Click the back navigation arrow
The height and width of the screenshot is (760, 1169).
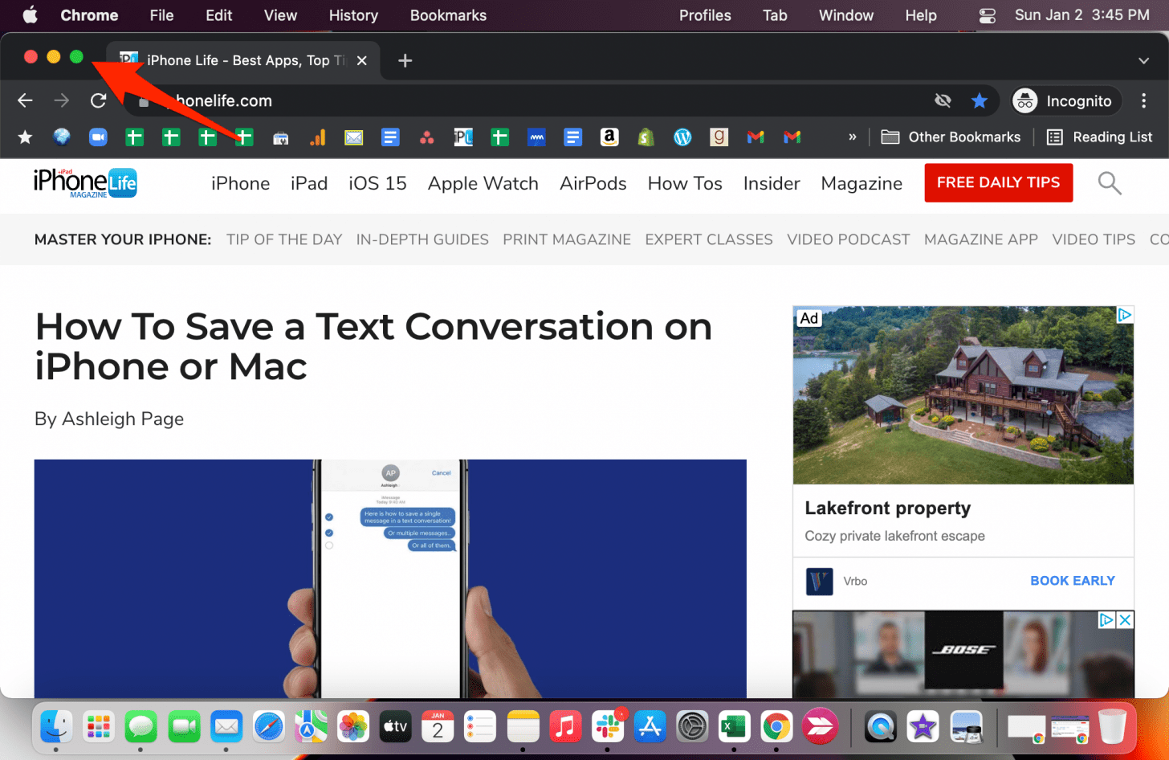(x=25, y=100)
